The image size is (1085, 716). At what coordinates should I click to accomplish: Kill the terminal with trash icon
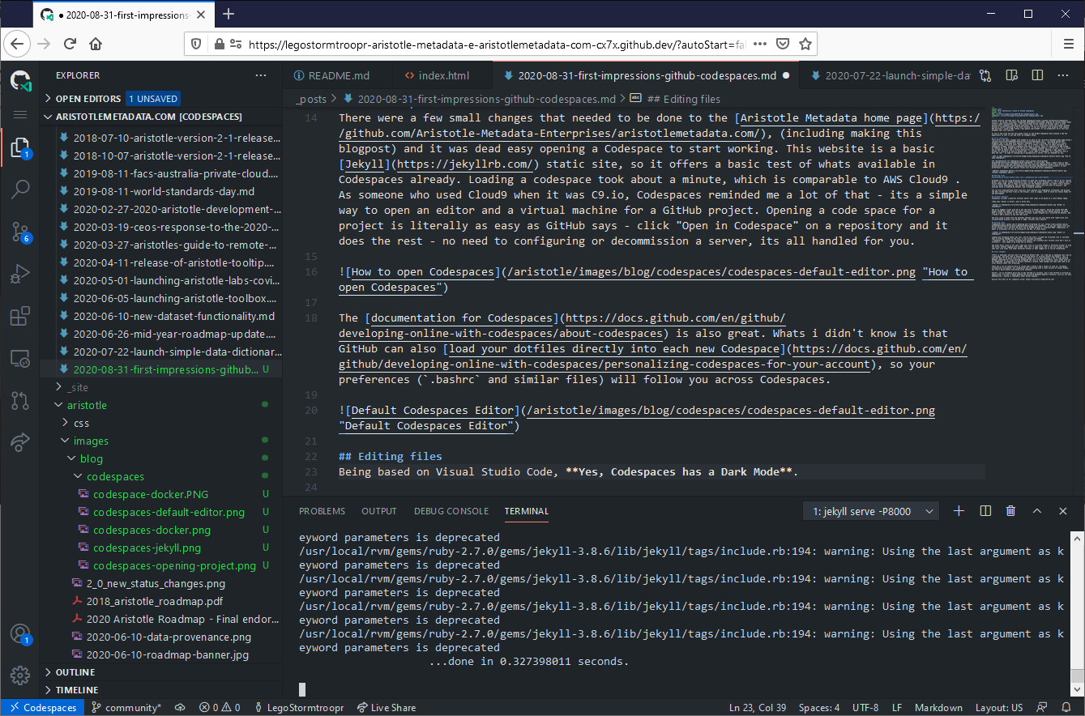1011,511
